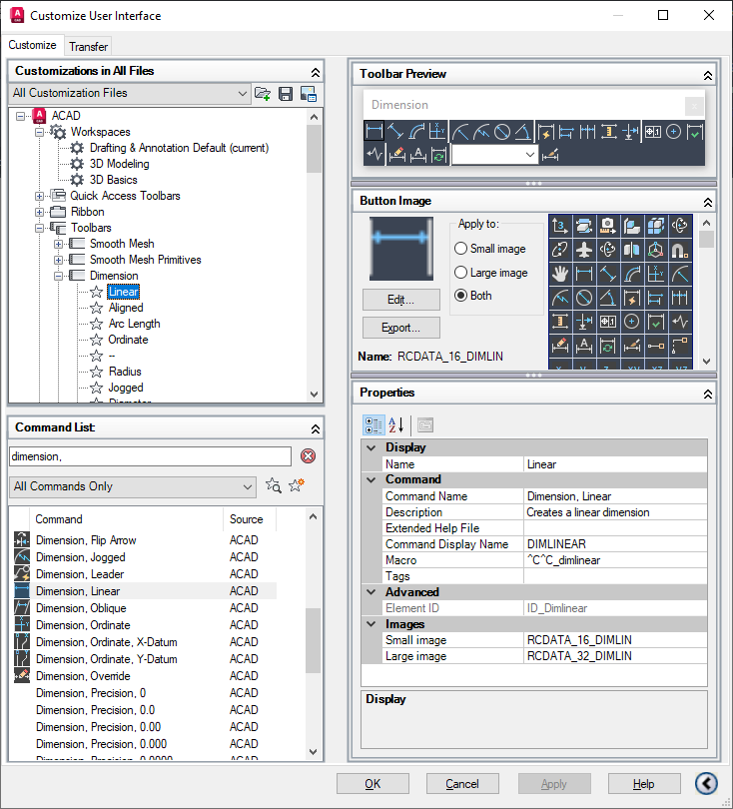
Task: Collapse the Button Image panel
Action: point(708,202)
